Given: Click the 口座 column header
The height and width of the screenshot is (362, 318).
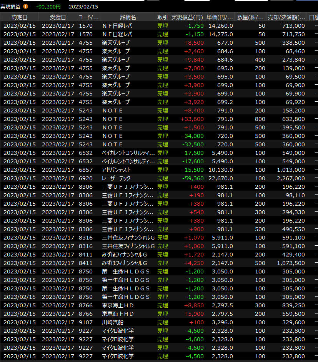Looking at the screenshot, I should click(x=313, y=17).
